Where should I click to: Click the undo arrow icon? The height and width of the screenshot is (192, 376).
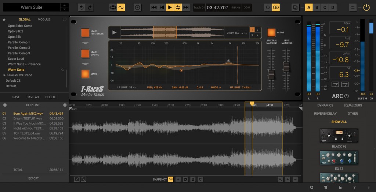[82, 7]
